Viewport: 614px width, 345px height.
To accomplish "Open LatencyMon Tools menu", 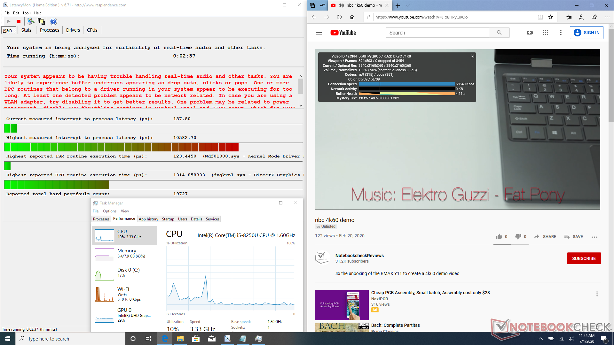I will [27, 13].
